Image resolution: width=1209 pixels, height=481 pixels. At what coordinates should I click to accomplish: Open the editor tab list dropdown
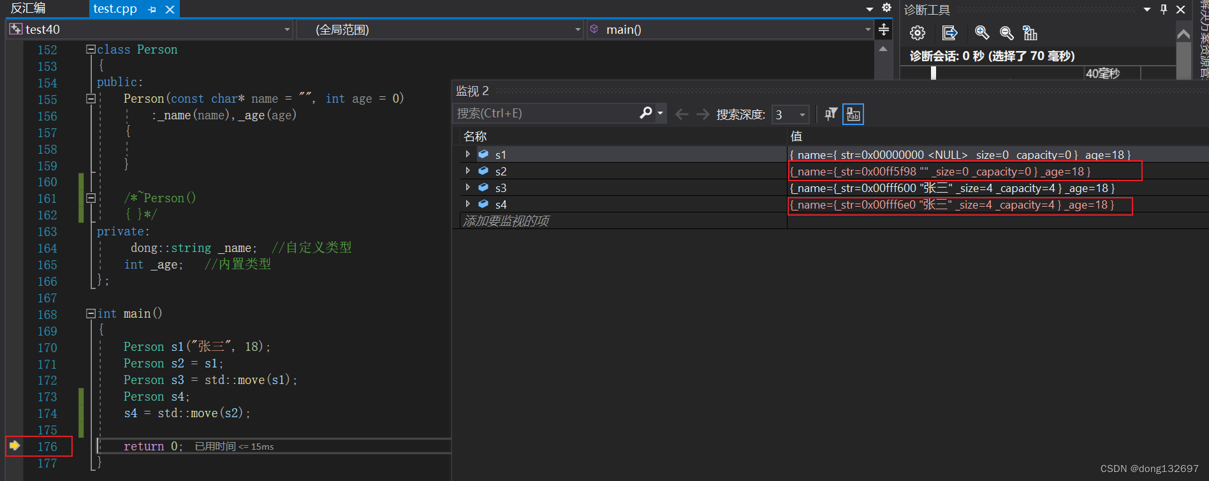click(870, 9)
